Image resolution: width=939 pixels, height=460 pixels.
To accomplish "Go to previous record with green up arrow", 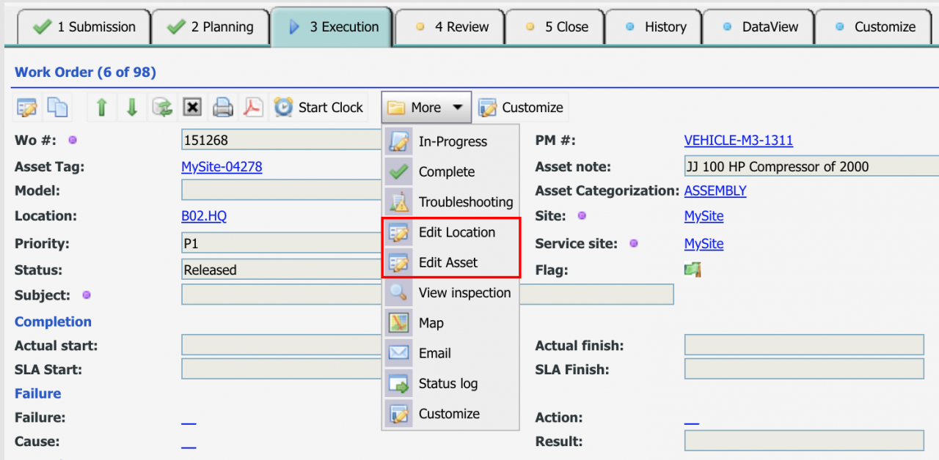I will [102, 108].
